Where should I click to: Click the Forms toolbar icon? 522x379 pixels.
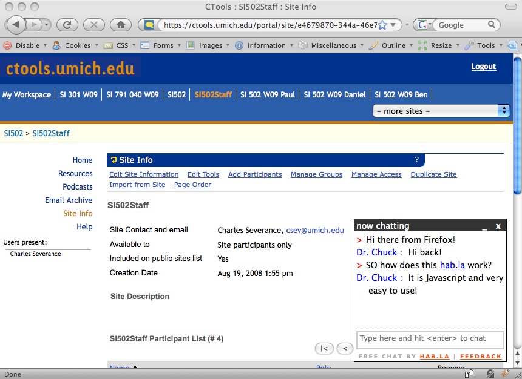pos(144,45)
